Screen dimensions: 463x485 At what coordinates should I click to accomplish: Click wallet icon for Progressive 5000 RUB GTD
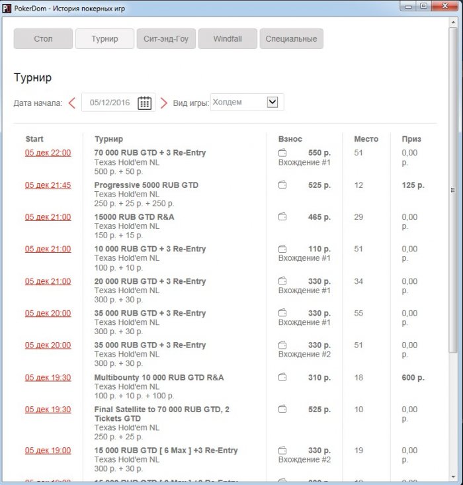coord(282,185)
